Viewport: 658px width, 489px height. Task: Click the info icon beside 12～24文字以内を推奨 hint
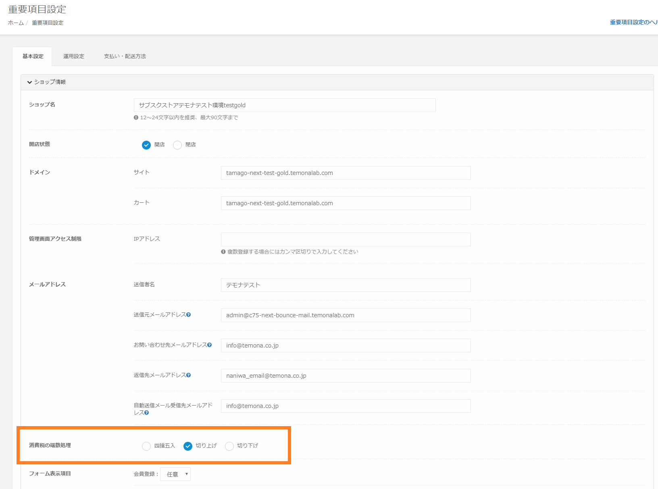pos(136,118)
